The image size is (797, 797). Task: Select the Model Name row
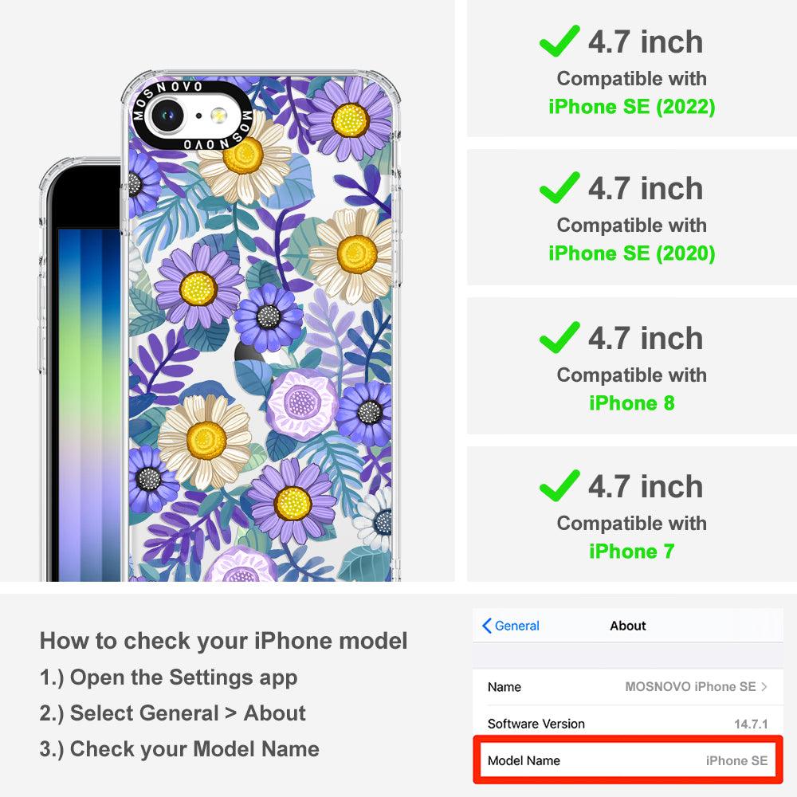(x=628, y=760)
